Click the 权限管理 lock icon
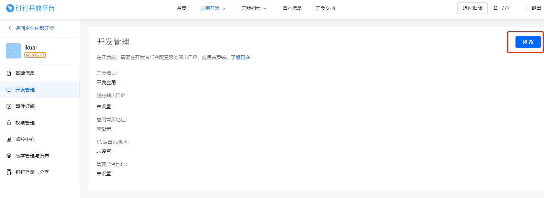Screen dimensions: 544x198 tap(9, 123)
